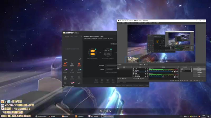Viewport: 211px width, 118px height.
Task: Toggle visibility of the browser source row
Action: (146, 69)
